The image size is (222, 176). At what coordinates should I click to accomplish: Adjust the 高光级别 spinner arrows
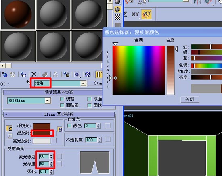(51, 156)
